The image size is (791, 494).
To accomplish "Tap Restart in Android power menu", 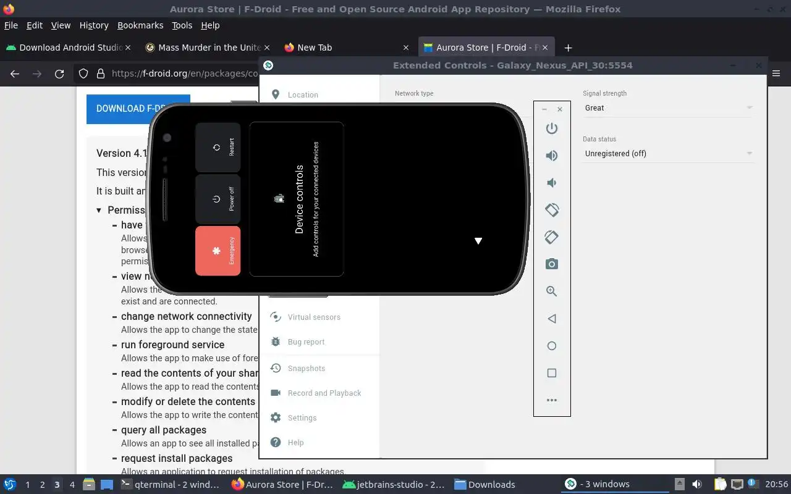I will click(x=218, y=147).
